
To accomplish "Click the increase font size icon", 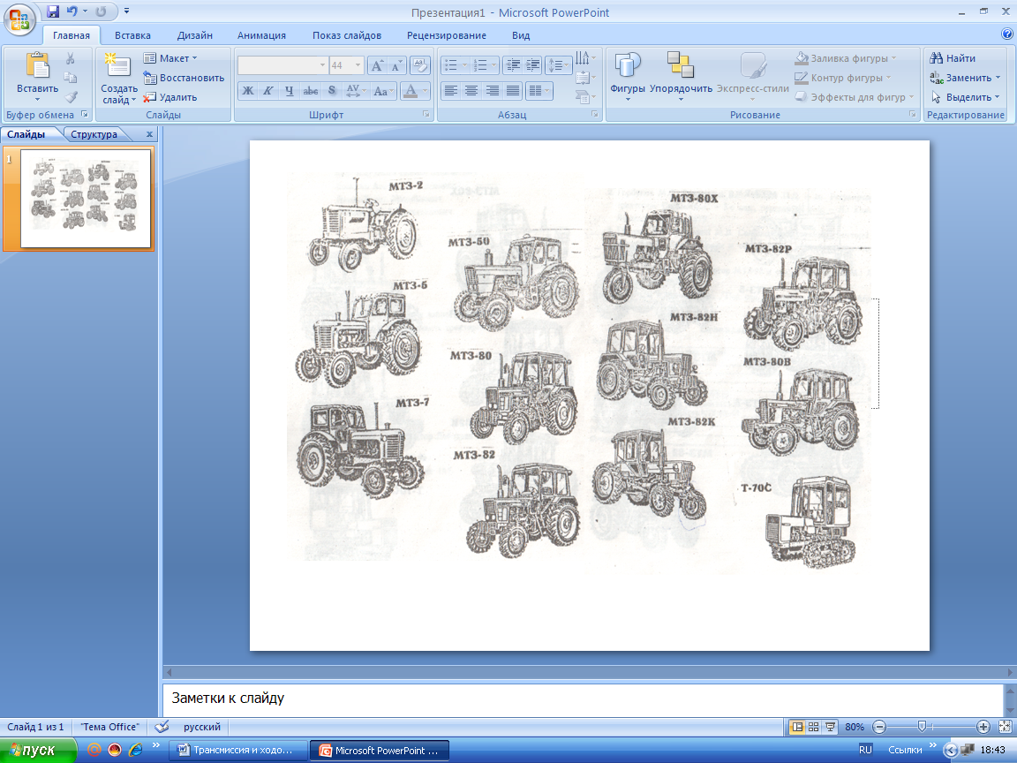I will [x=376, y=65].
